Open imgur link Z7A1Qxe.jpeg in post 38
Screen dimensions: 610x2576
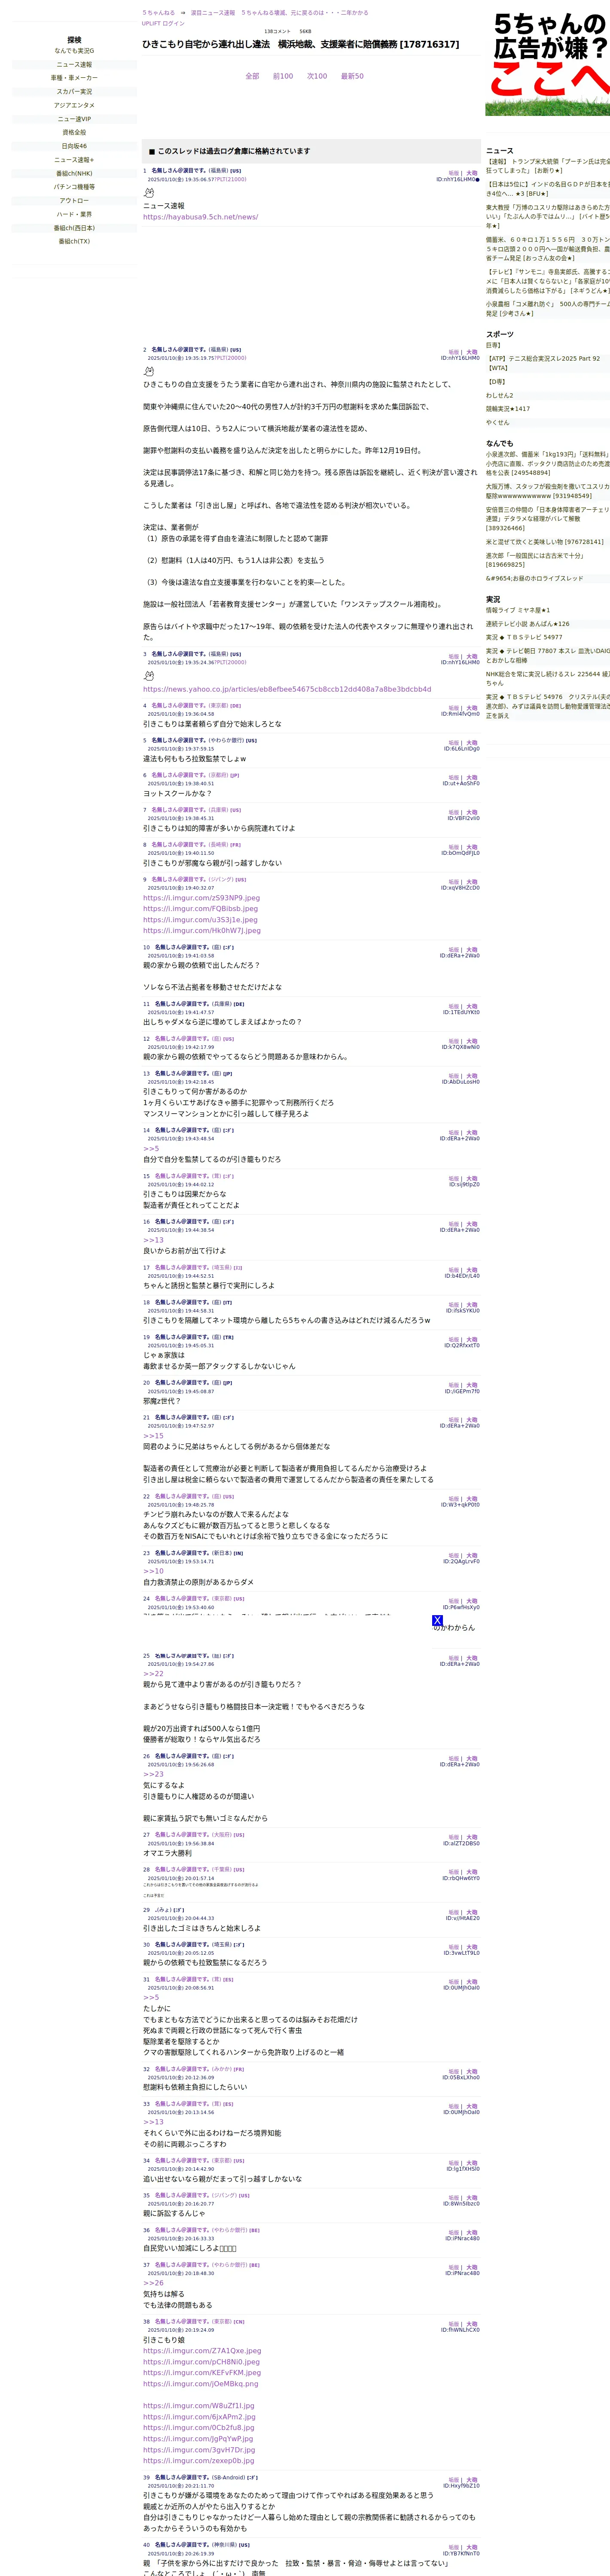(x=202, y=2351)
